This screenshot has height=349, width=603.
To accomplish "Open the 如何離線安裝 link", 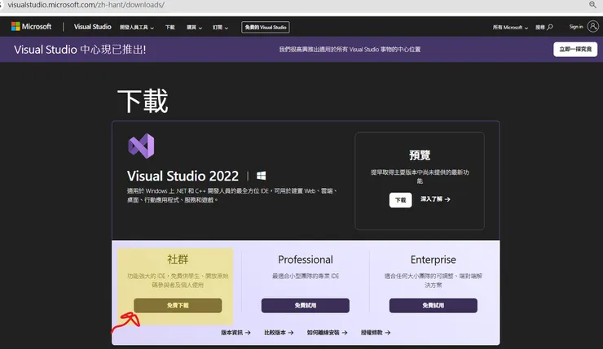I will tap(327, 333).
